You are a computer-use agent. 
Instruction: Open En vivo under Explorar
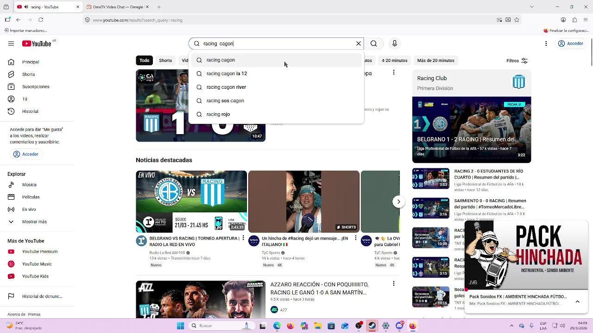tap(29, 210)
